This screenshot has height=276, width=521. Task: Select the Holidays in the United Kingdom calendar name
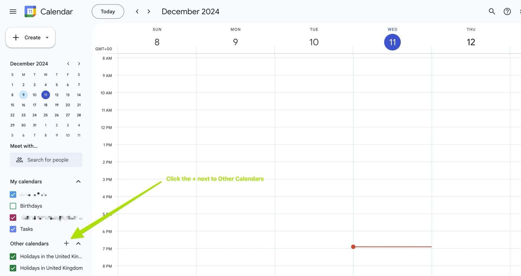point(50,256)
